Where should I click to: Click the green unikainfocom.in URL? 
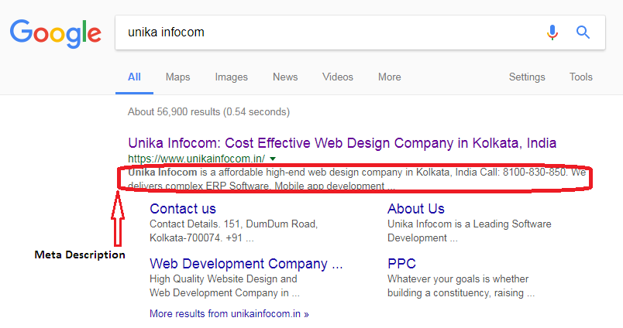coord(196,159)
